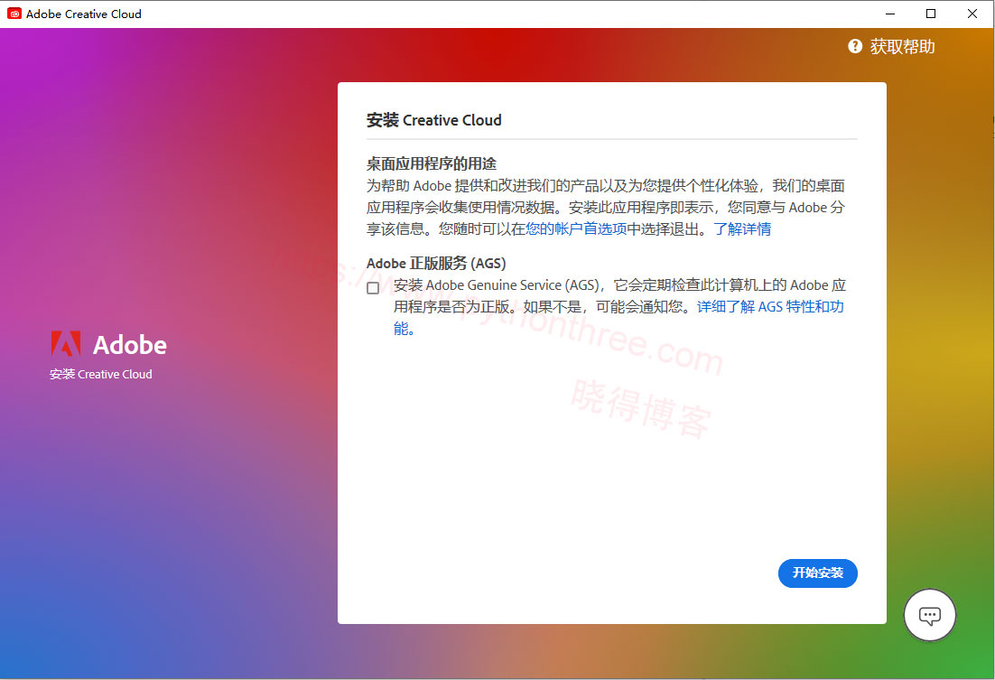
Task: Click the 安装 Creative Cloud dialog heading
Action: (x=434, y=120)
